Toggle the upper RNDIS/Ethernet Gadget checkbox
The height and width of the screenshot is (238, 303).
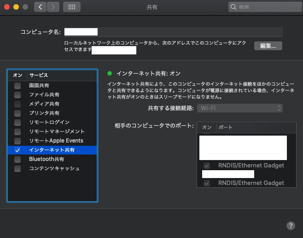click(207, 166)
